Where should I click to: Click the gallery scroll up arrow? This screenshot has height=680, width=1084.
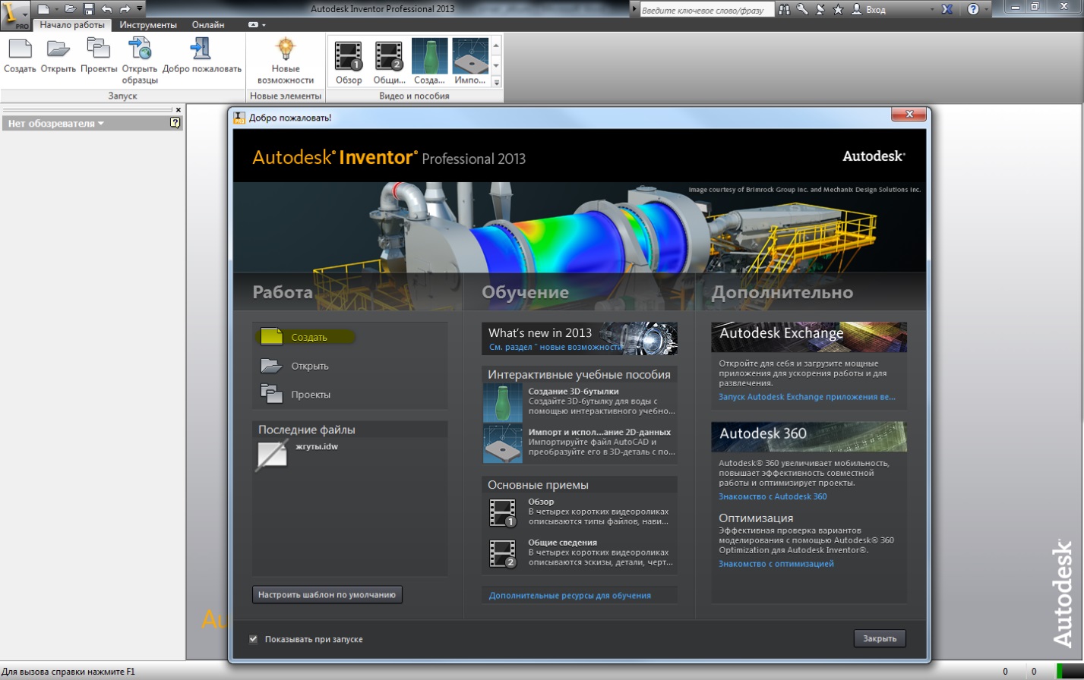[x=497, y=46]
